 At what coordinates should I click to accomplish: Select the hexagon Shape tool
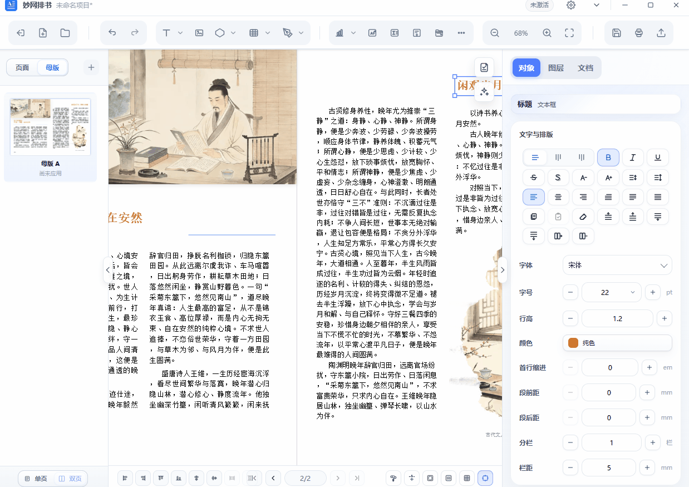click(x=220, y=33)
